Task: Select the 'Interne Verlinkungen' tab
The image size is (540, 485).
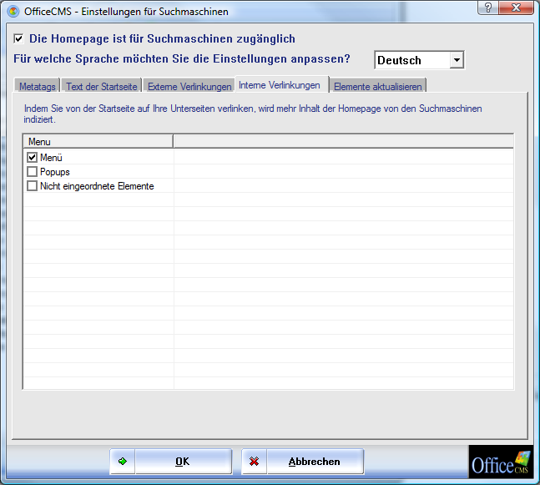Action: [x=282, y=85]
